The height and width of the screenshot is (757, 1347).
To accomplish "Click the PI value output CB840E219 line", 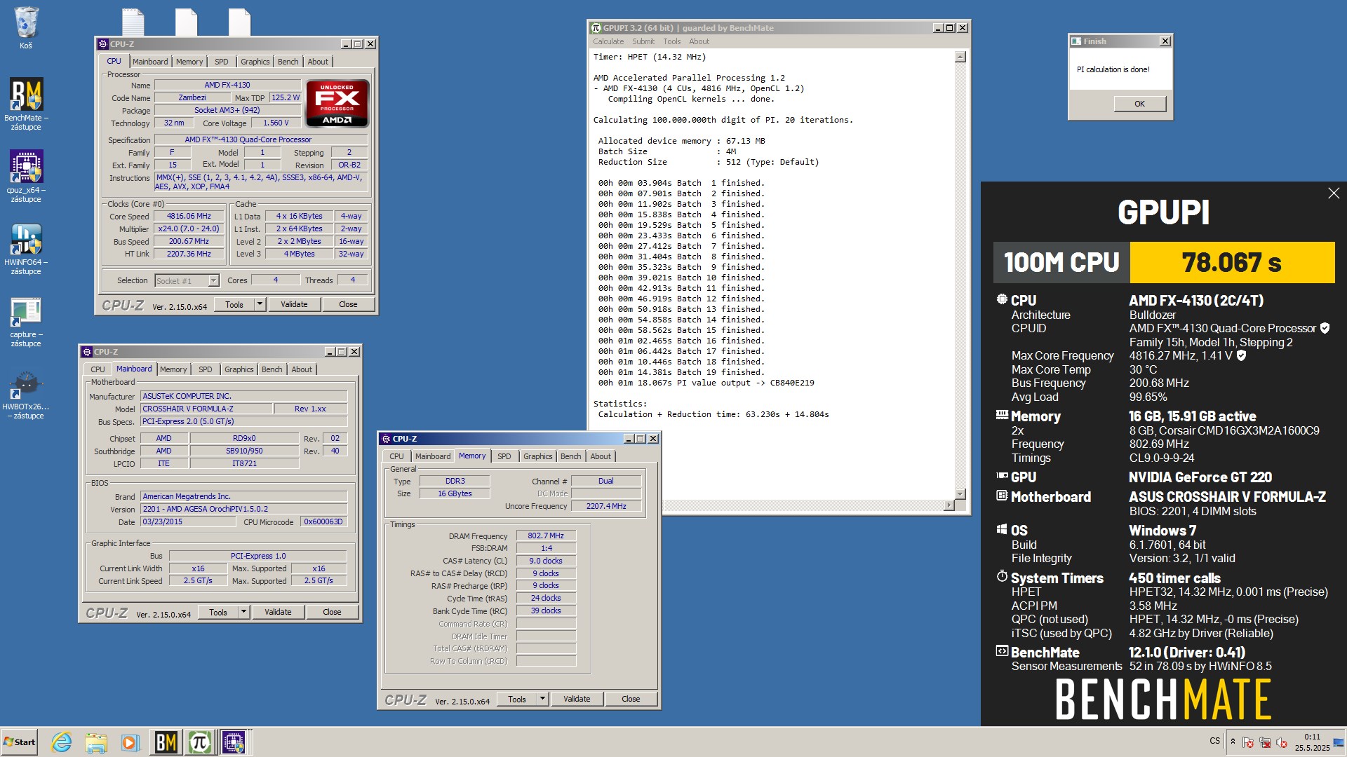I will point(706,383).
